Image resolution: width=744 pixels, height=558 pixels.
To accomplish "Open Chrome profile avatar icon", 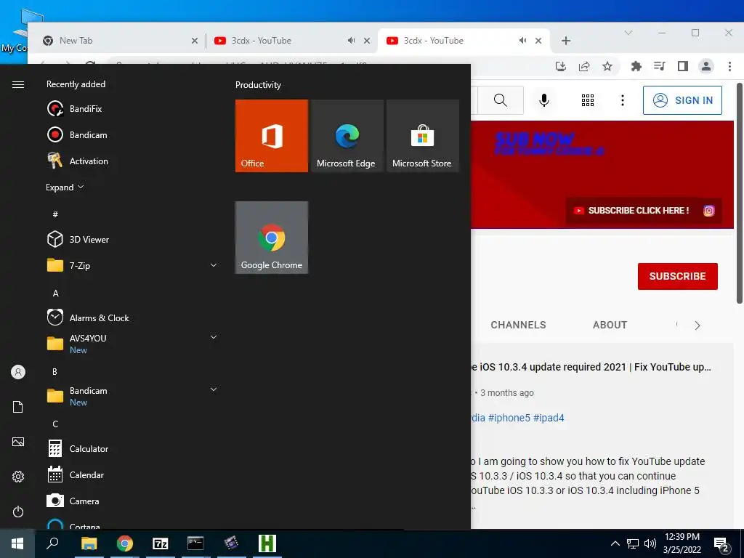I will tap(706, 66).
